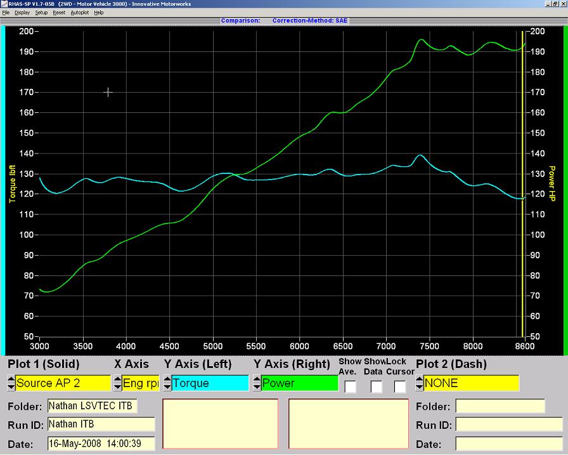Click spinner arrows beside Source AP 2

click(11, 383)
